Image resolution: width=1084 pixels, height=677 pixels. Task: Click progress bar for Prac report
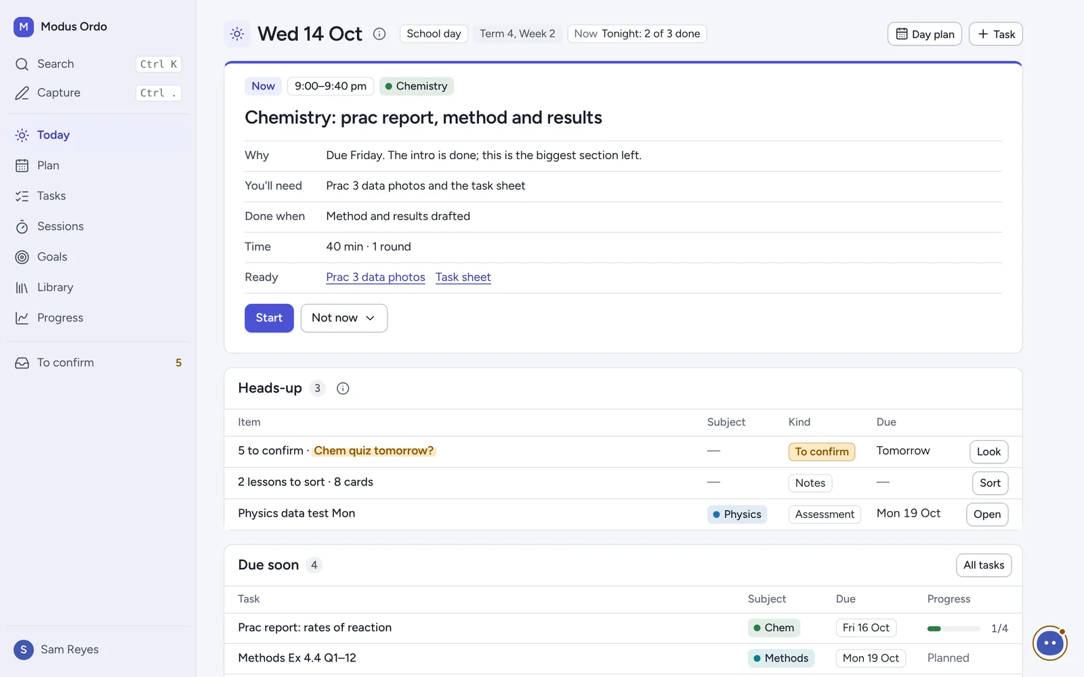[954, 629]
